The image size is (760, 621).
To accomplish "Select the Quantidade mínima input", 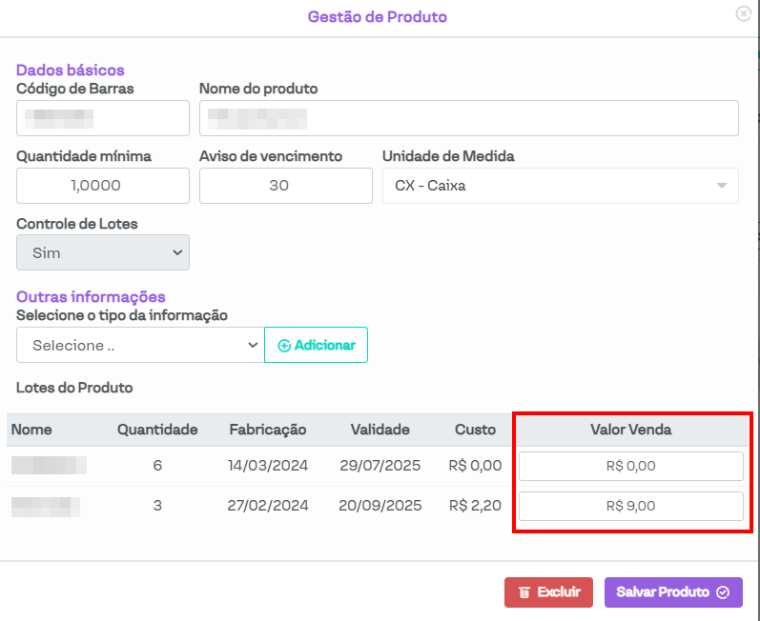I will pyautogui.click(x=103, y=186).
